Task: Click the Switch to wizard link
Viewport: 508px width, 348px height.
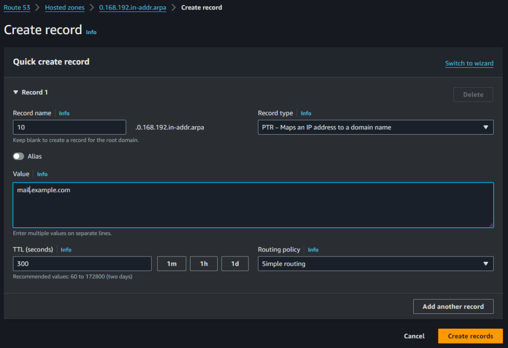Action: [x=469, y=63]
